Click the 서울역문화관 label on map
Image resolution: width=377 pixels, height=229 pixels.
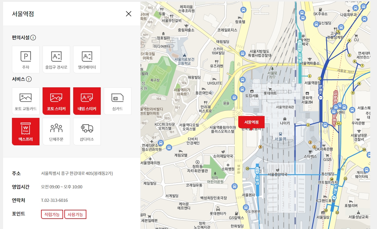285,107
